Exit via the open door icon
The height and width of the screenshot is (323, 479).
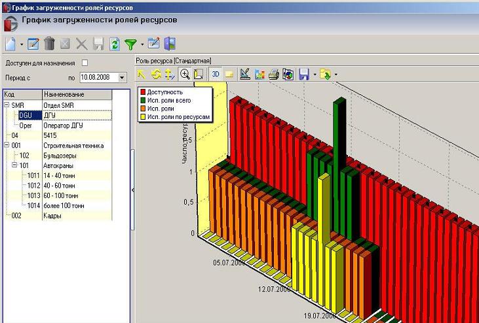pyautogui.click(x=170, y=44)
